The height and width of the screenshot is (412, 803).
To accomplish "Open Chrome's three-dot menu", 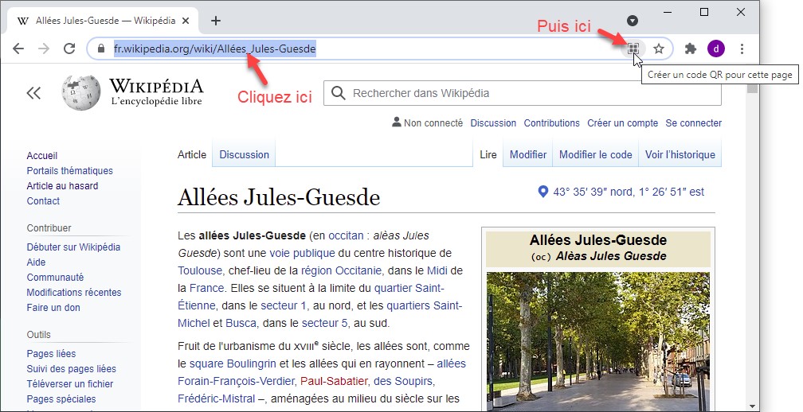I will coord(742,49).
